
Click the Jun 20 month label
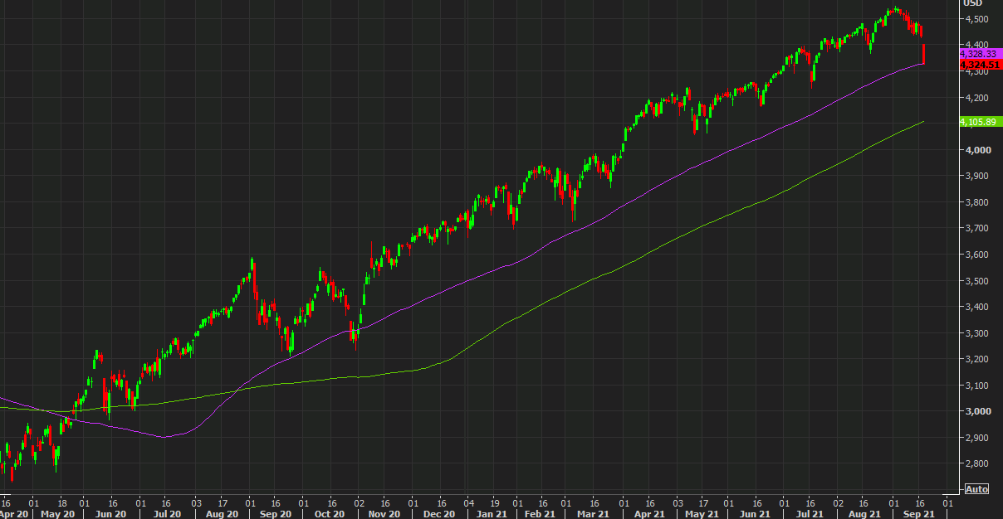click(112, 514)
